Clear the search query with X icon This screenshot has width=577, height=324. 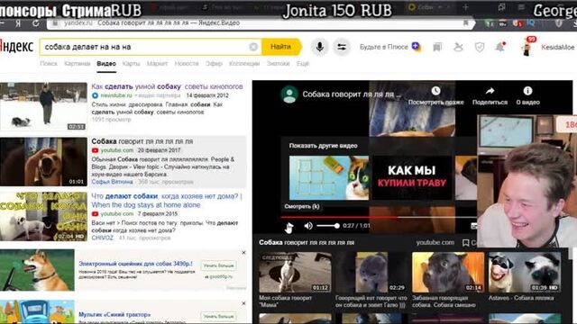253,47
